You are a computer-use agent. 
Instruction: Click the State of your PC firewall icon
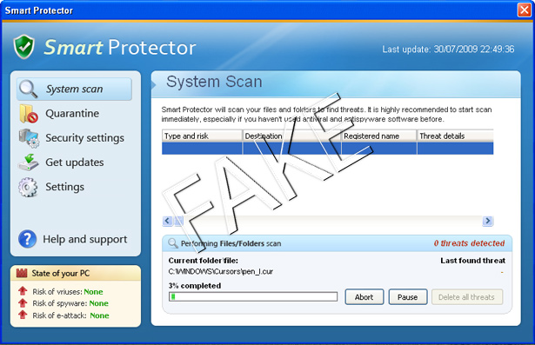pyautogui.click(x=22, y=273)
